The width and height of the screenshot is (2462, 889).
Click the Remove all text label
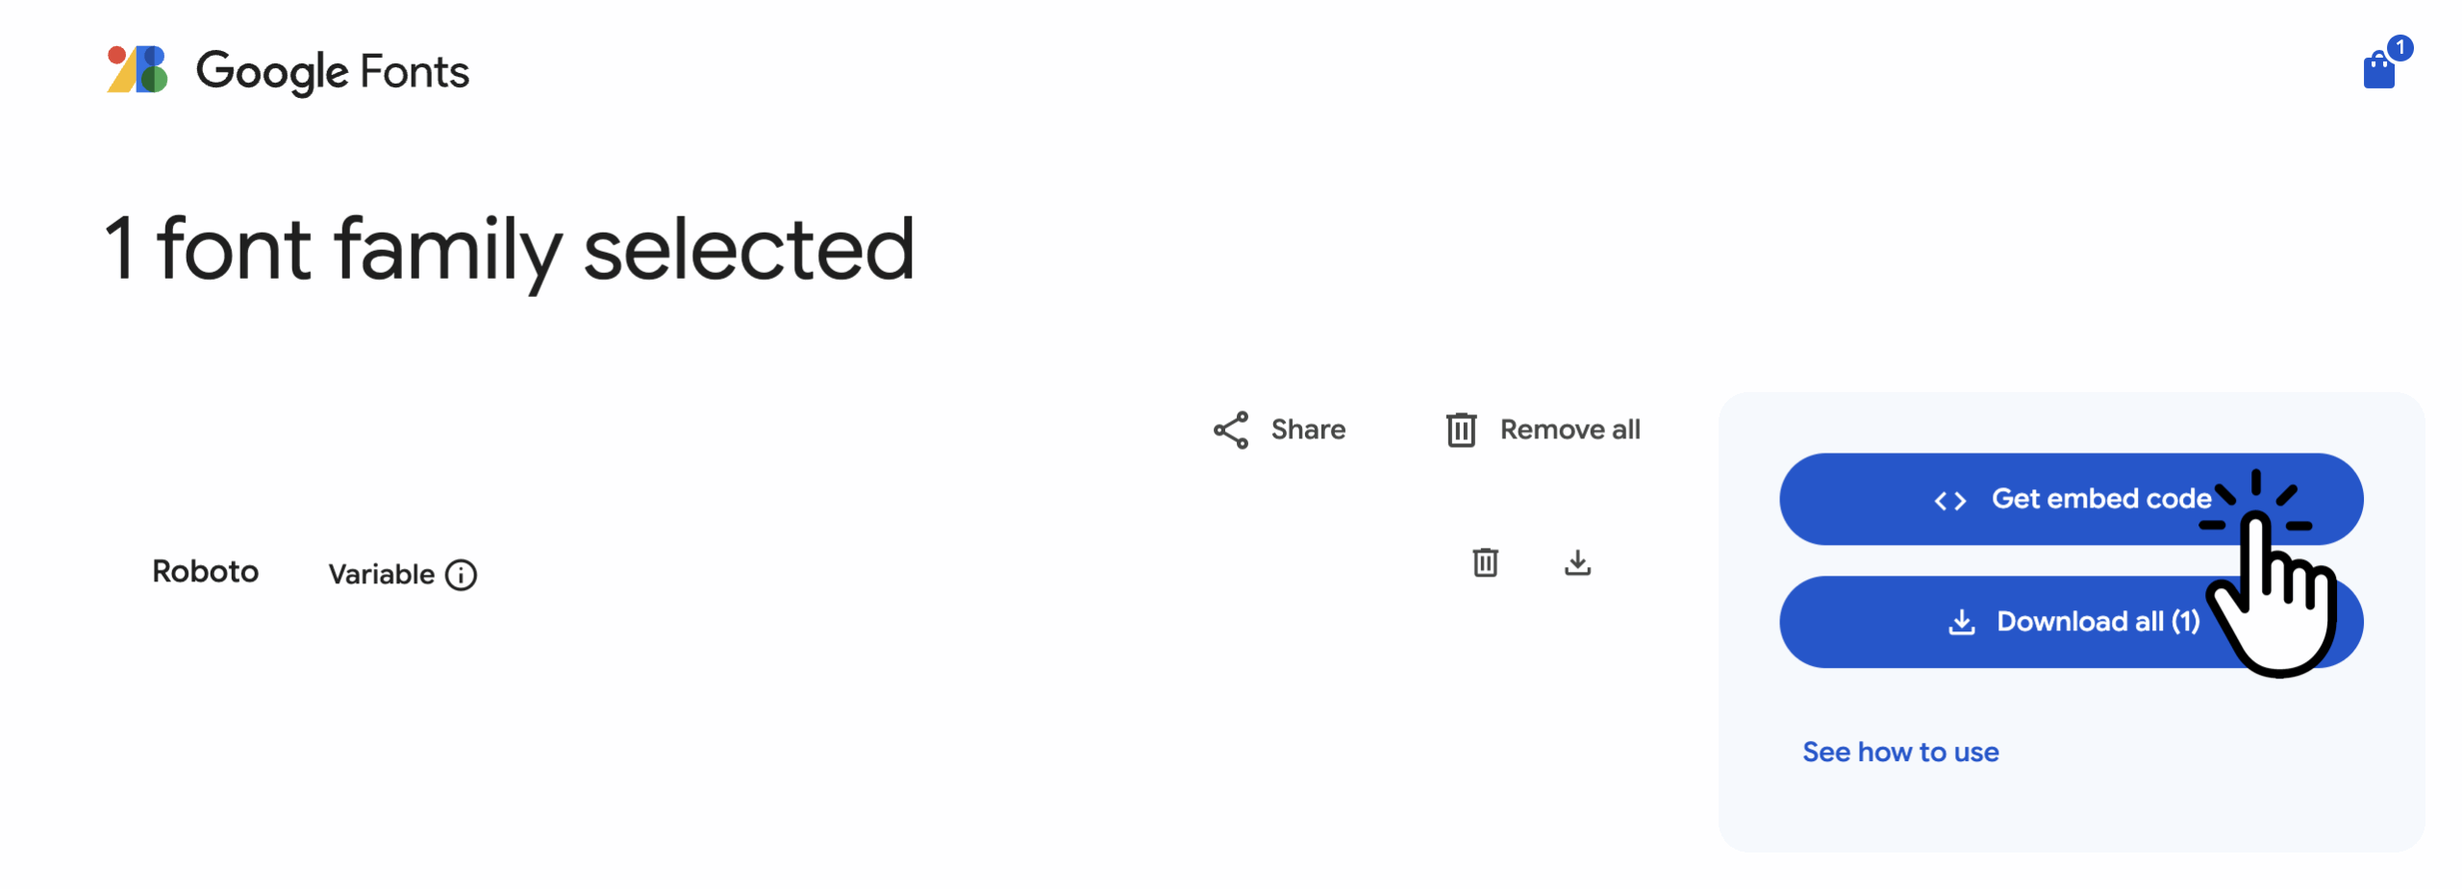point(1570,430)
